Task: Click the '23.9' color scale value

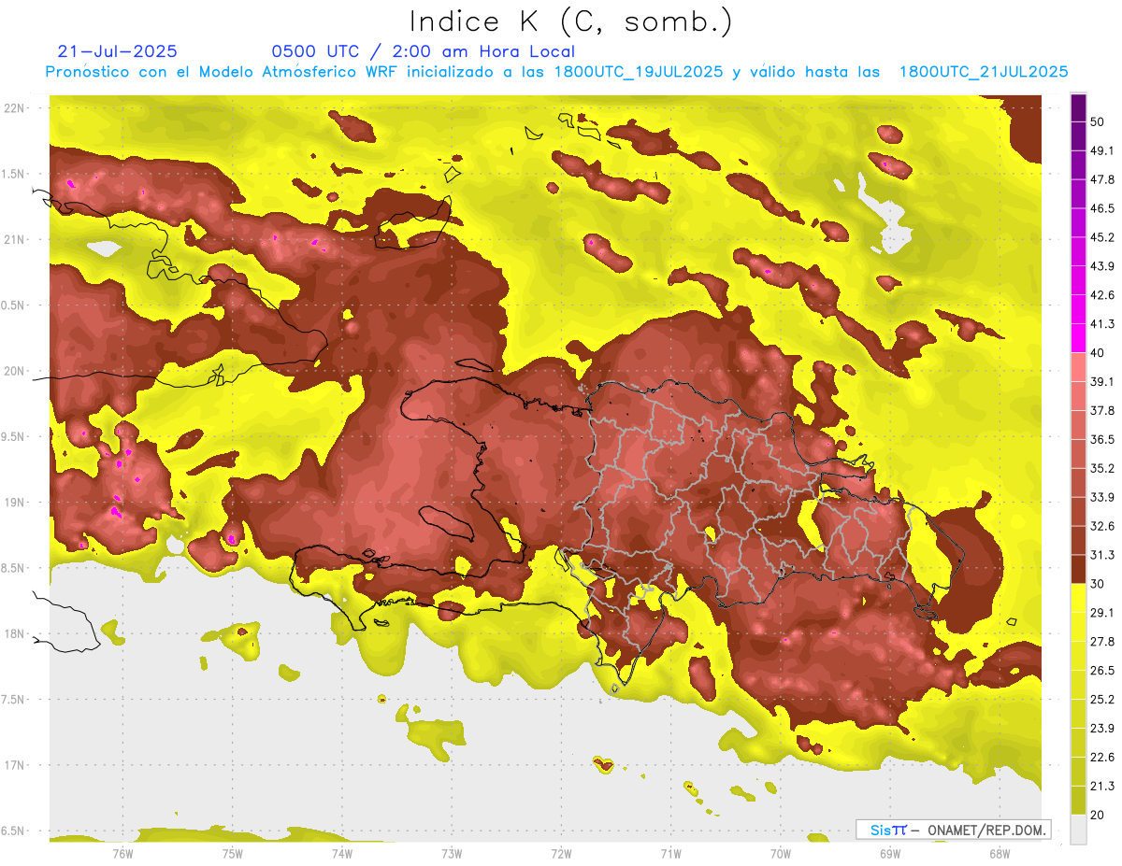Action: pyautogui.click(x=1101, y=729)
